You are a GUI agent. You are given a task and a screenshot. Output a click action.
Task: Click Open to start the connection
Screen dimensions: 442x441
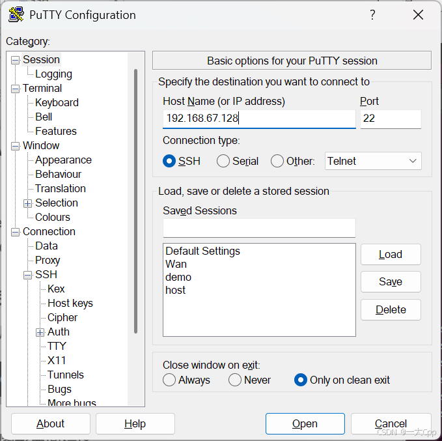point(305,424)
